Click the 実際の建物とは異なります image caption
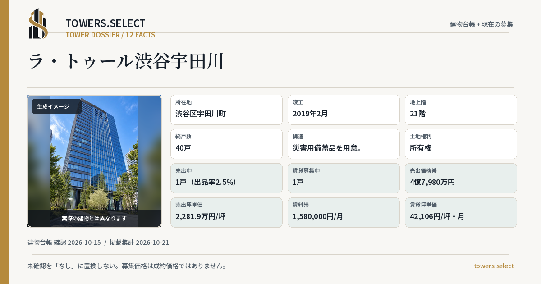 pos(94,218)
